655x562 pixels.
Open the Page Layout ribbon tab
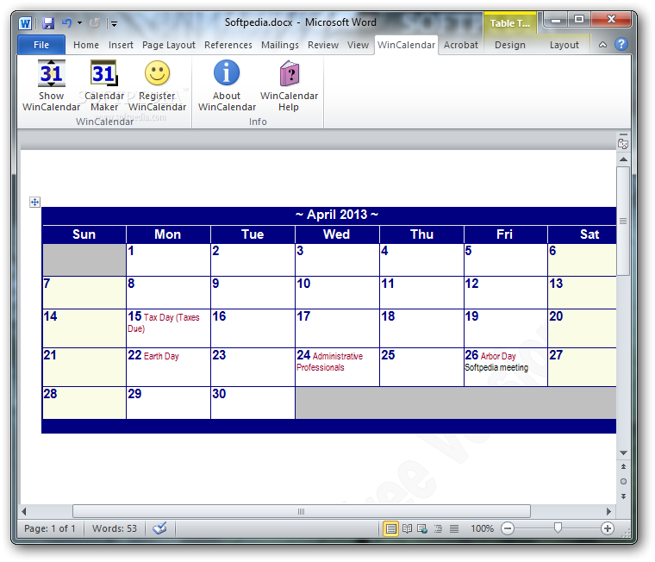169,45
